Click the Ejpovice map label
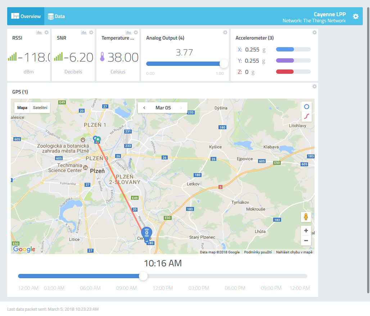The width and height of the screenshot is (370, 316). click(245, 159)
